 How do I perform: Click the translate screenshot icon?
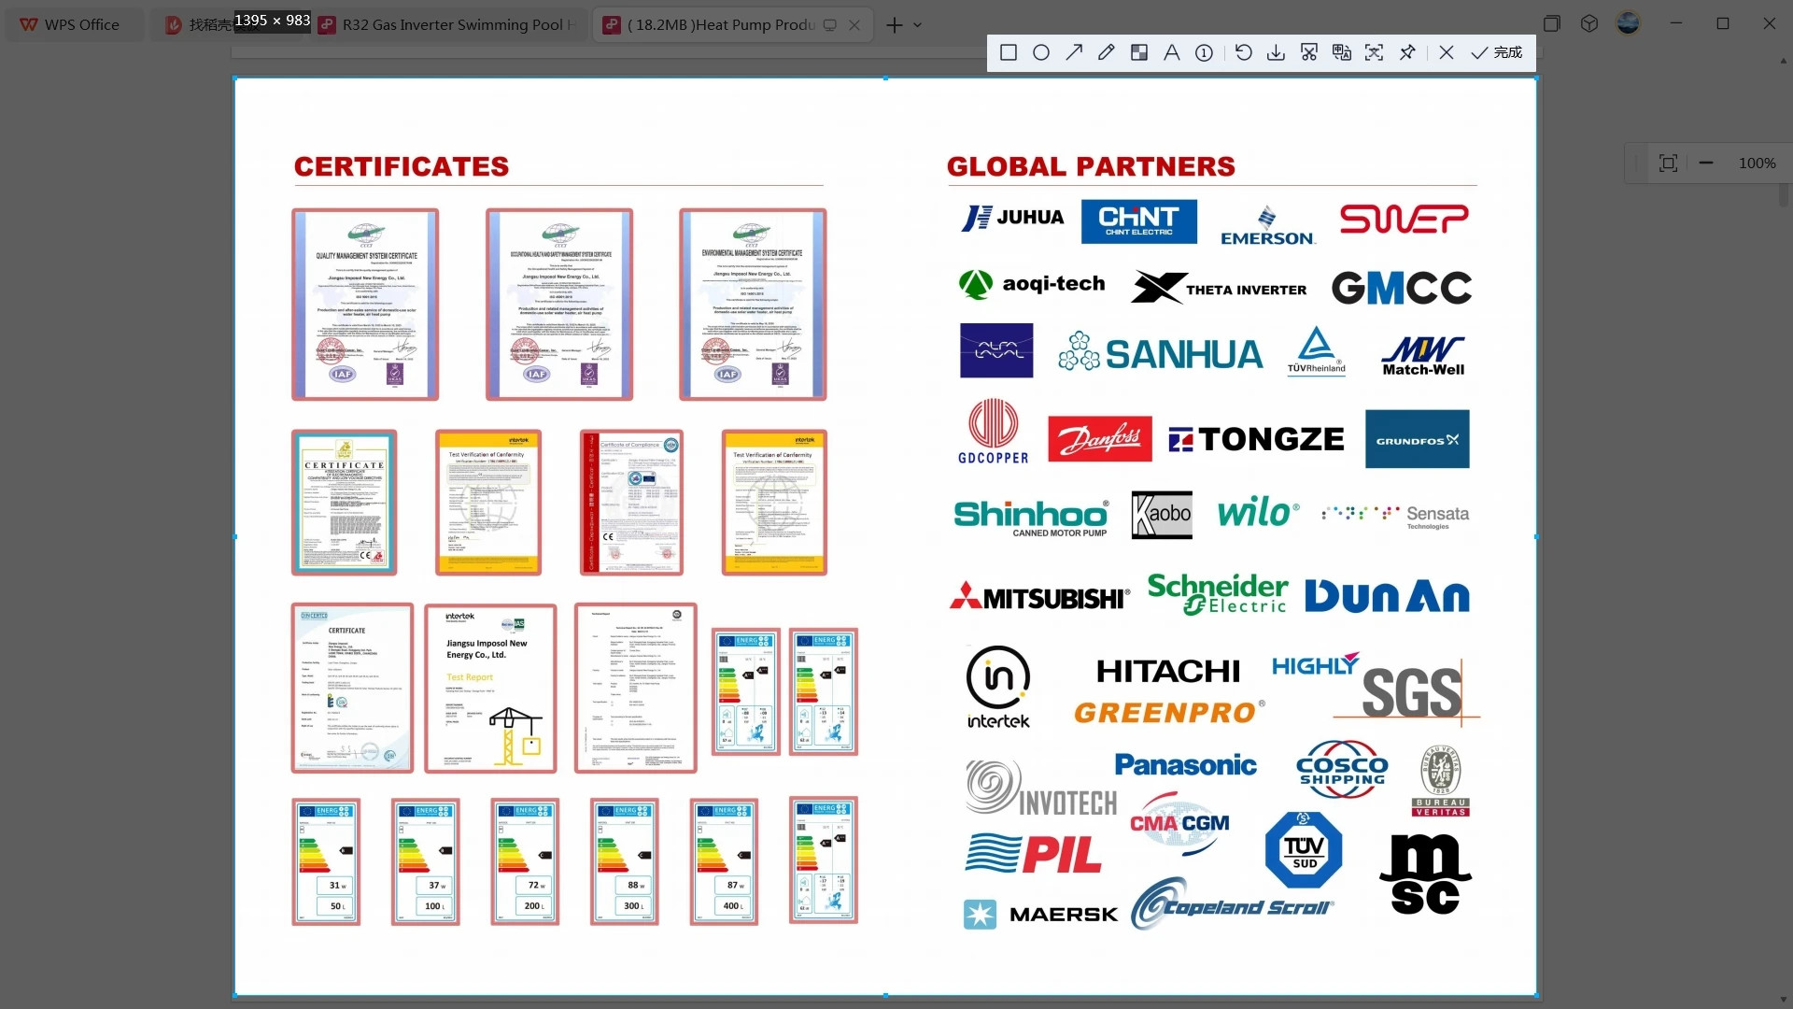tap(1342, 52)
